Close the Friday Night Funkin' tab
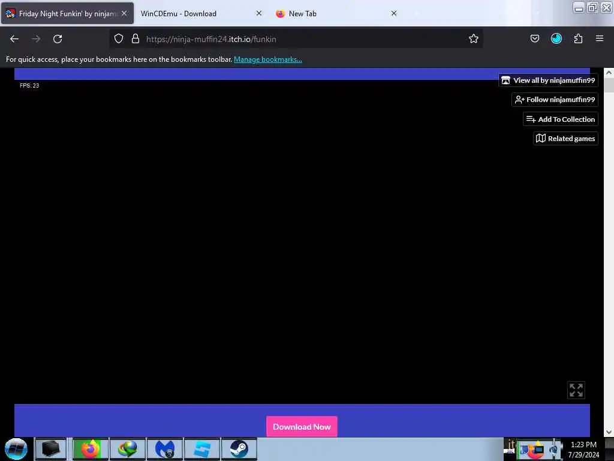The height and width of the screenshot is (461, 614). pos(124,13)
